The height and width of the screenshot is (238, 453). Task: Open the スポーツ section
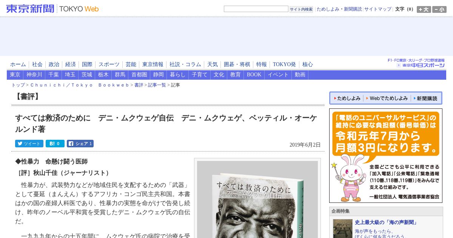(x=109, y=65)
